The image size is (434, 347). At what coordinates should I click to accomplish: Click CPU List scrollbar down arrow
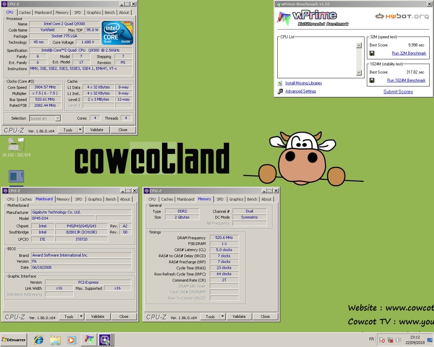pyautogui.click(x=359, y=73)
